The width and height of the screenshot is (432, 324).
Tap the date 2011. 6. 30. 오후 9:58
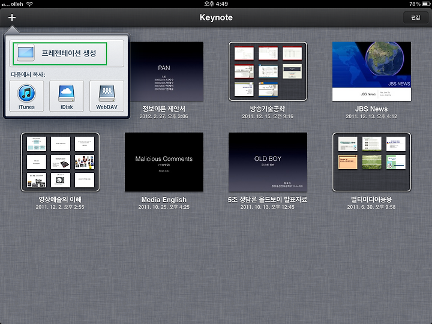pos(371,207)
